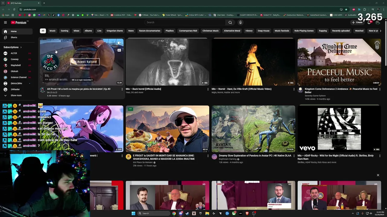Viewport: 387px width, 217px height.
Task: Open the Apps bookmarks shortcut
Action: [6, 15]
